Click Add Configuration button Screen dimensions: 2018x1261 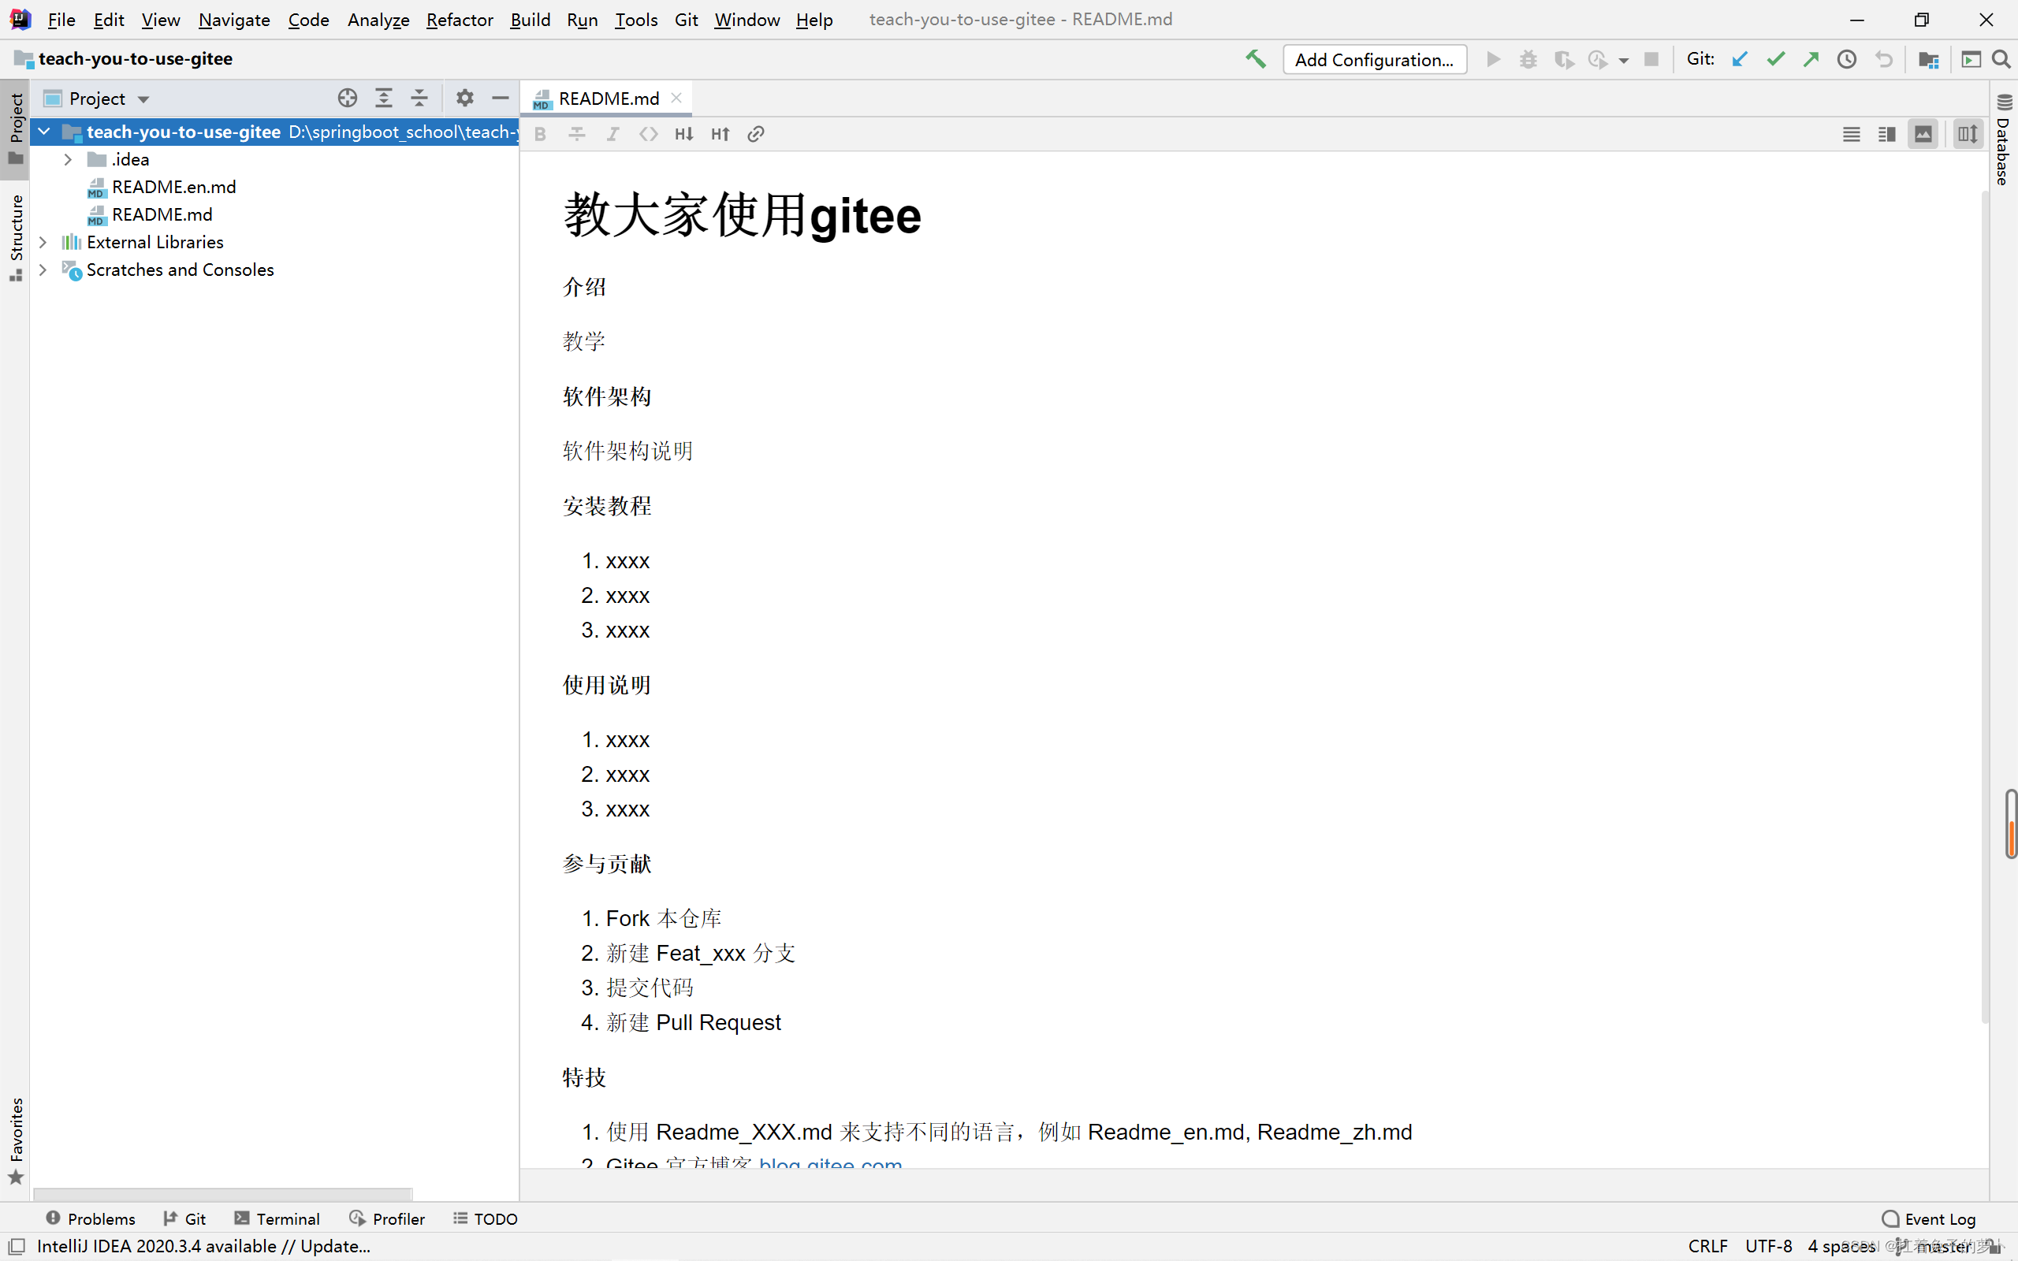point(1374,59)
